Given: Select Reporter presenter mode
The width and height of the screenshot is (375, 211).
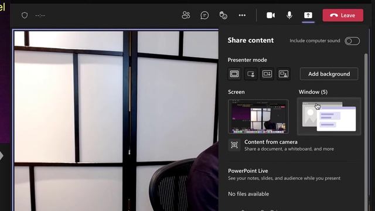Looking at the screenshot, I should [x=284, y=74].
